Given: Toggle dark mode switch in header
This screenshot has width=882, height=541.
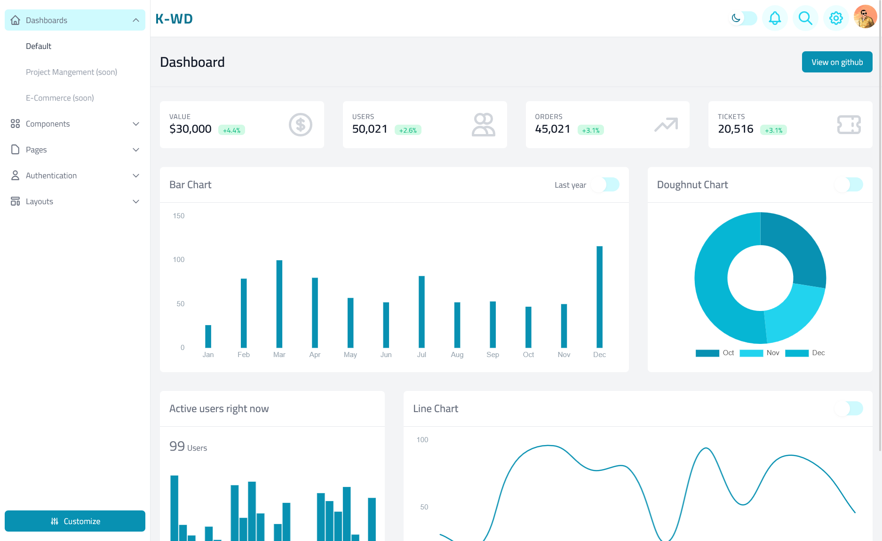Looking at the screenshot, I should [x=743, y=18].
